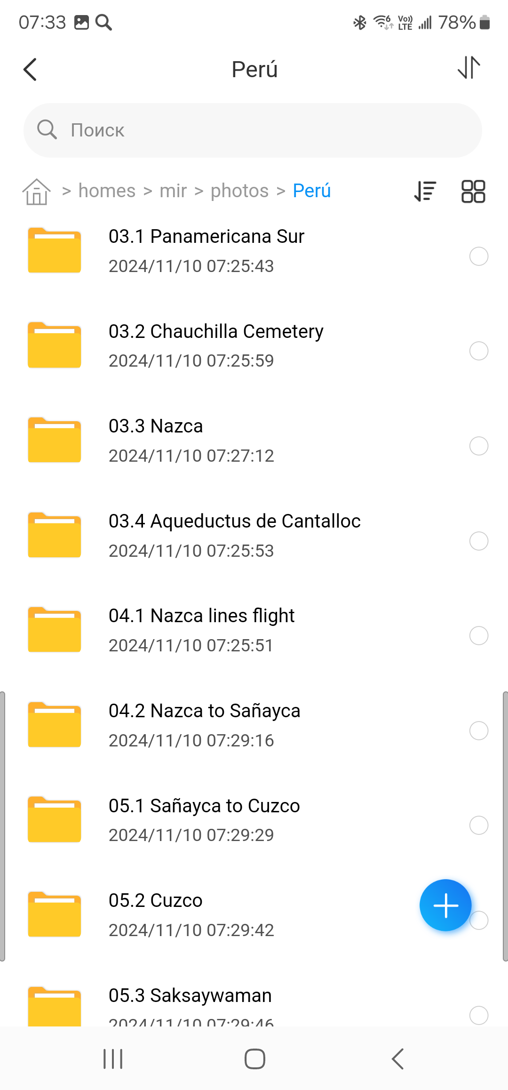Go to mir folder in breadcrumb
Viewport: 508px width, 1090px height.
point(173,191)
